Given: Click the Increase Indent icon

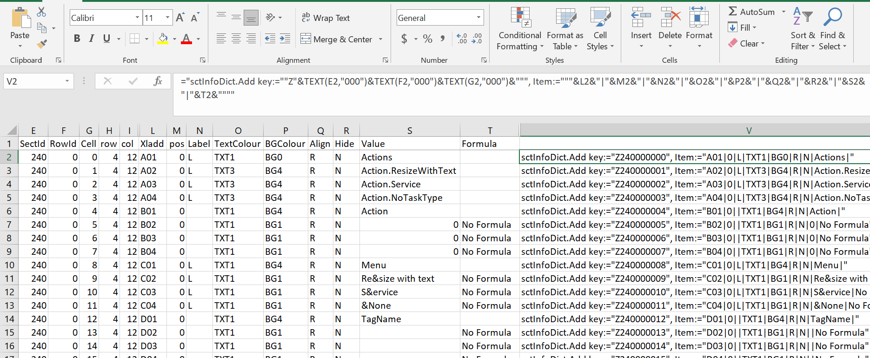Looking at the screenshot, I should coord(285,39).
